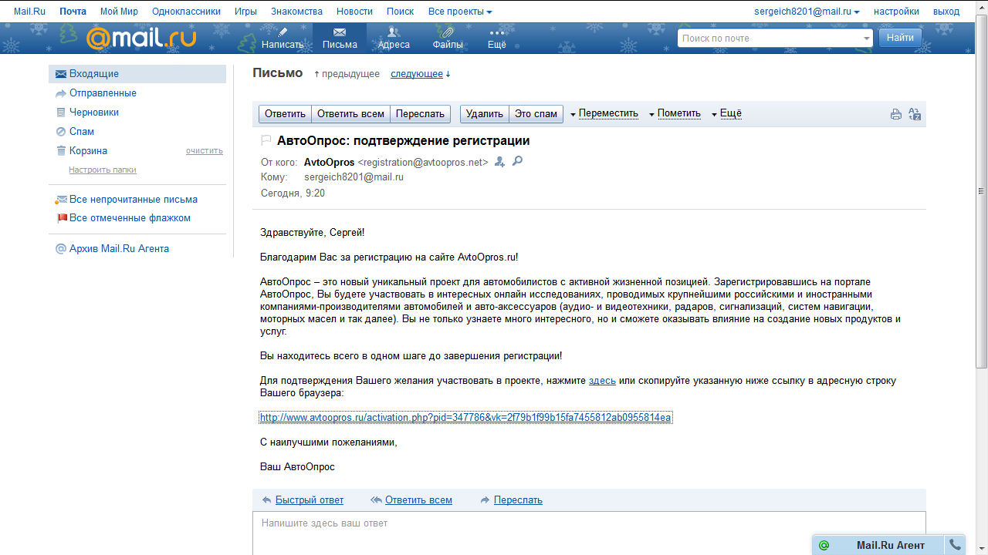
Task: Open Адреса contacts icon
Action: coord(394,38)
